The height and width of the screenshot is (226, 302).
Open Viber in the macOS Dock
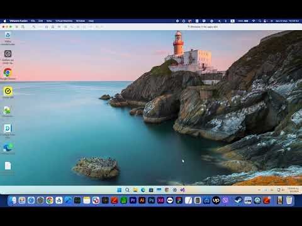click(x=225, y=200)
